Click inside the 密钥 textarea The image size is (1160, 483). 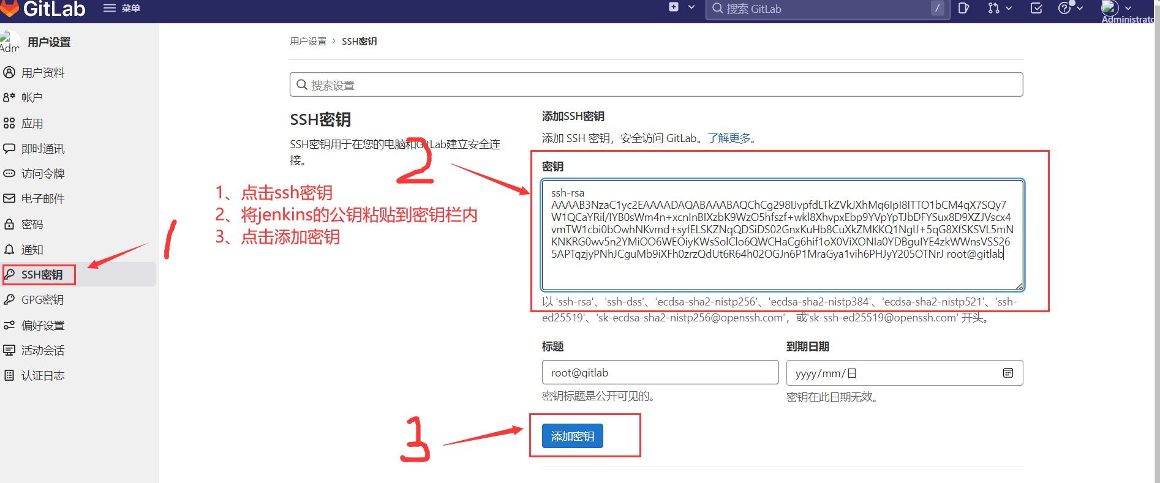[x=782, y=234]
